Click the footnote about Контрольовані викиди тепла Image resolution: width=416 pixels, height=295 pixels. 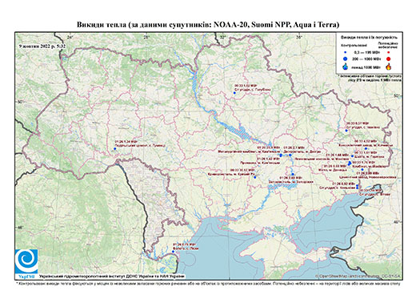(208, 283)
